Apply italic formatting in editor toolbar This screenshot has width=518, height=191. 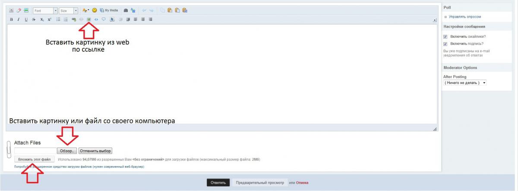[x=19, y=19]
